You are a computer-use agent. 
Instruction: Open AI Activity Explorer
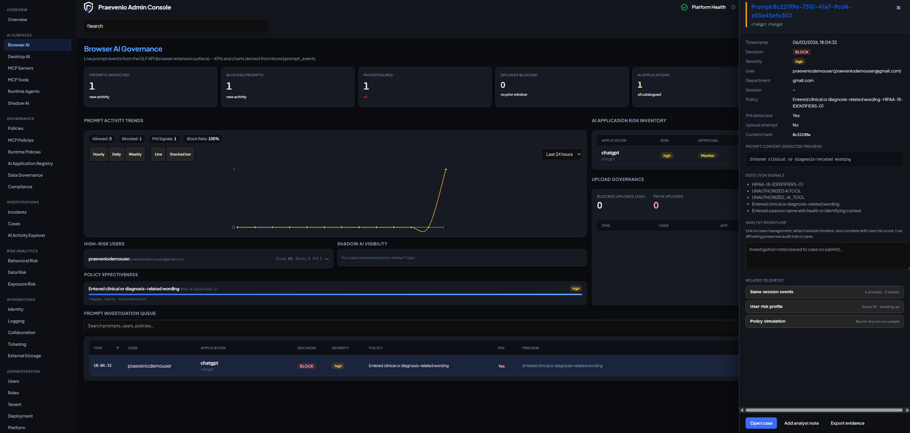point(27,235)
